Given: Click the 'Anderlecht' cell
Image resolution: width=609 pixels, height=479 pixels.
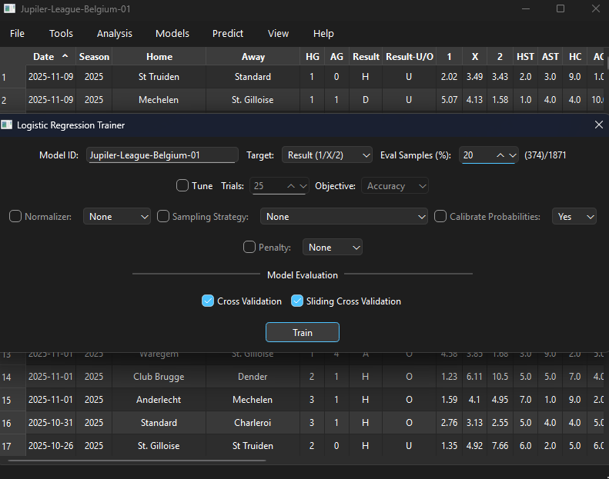Looking at the screenshot, I should [159, 400].
